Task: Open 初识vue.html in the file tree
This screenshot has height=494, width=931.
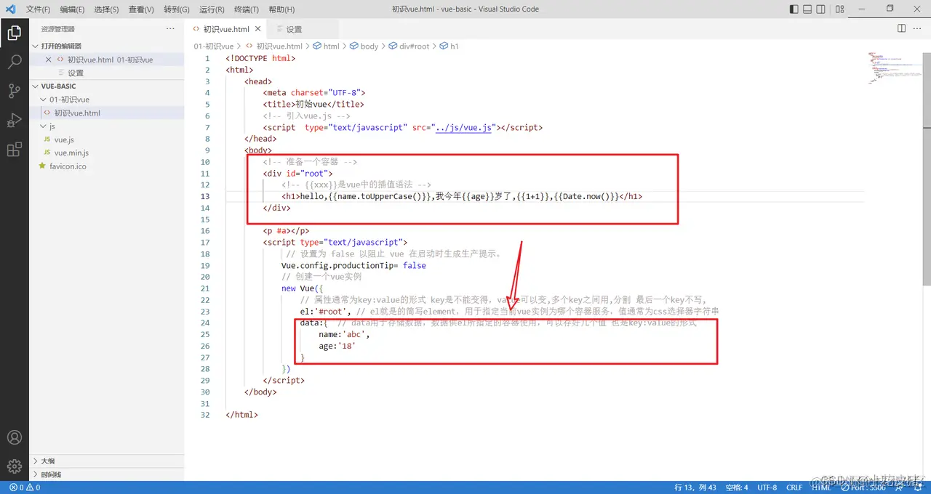Action: pyautogui.click(x=106, y=113)
